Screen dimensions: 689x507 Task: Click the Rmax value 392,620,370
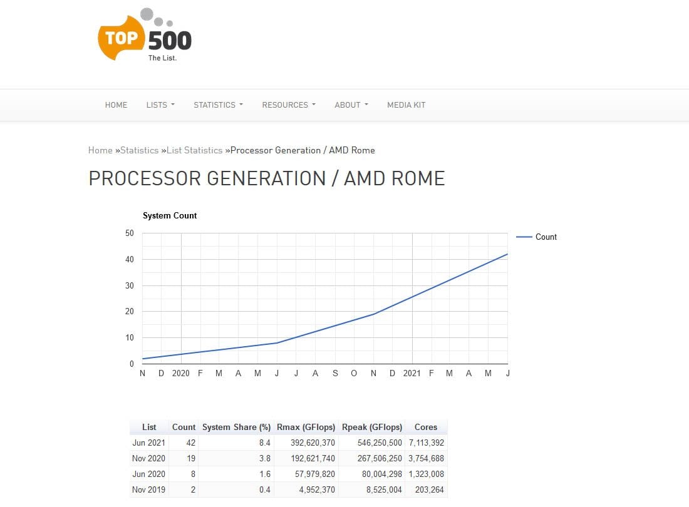[313, 443]
